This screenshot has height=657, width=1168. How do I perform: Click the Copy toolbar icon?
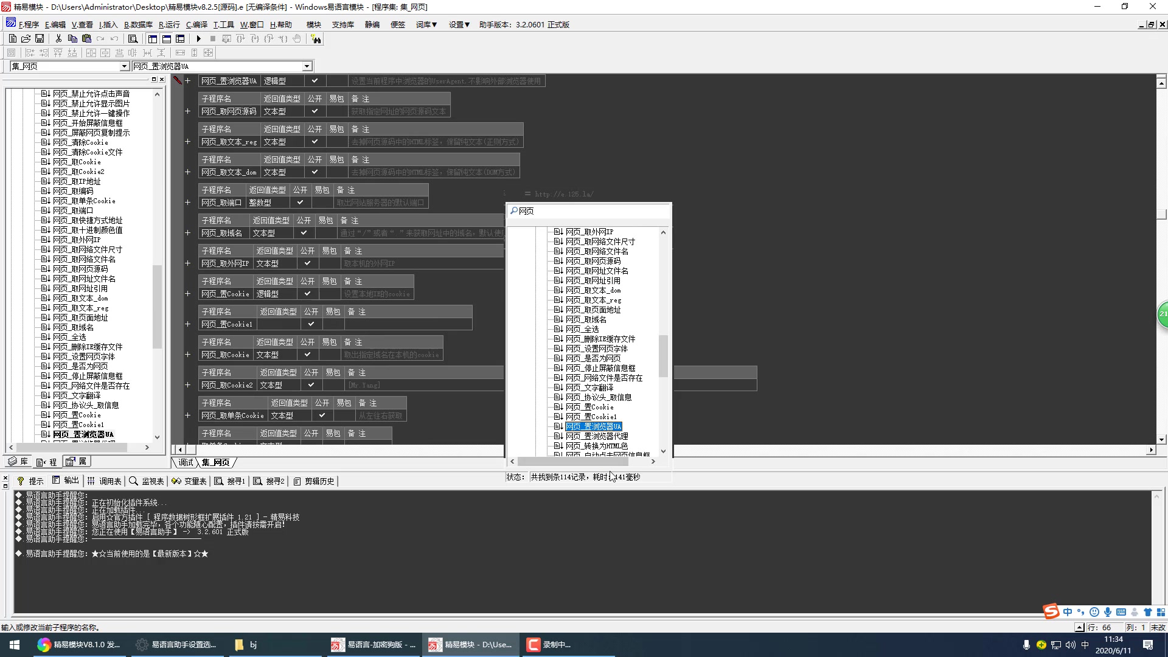tap(72, 38)
